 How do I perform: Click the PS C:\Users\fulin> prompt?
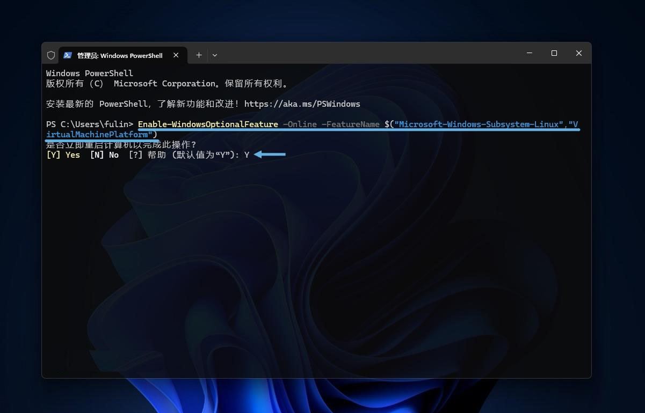90,124
